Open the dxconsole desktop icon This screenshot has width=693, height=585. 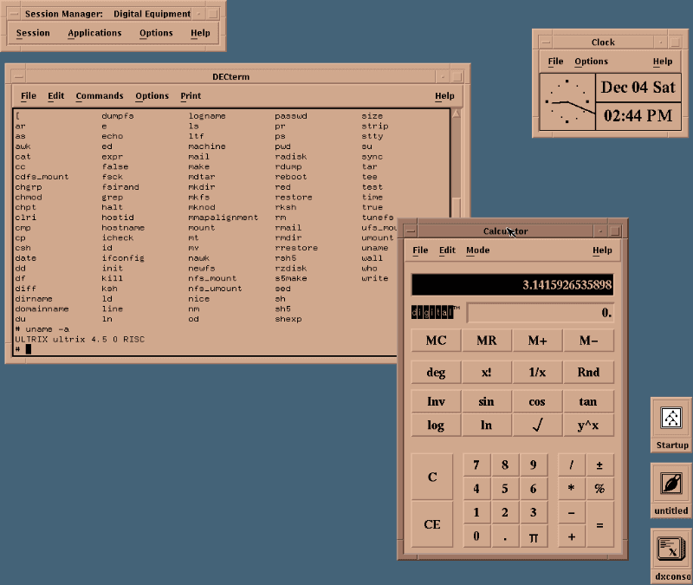pos(671,549)
